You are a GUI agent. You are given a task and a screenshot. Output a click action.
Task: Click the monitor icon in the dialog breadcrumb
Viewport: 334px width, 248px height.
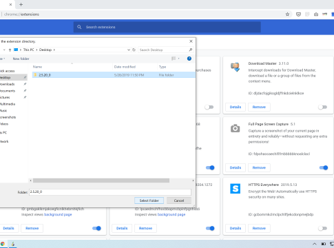point(16,50)
